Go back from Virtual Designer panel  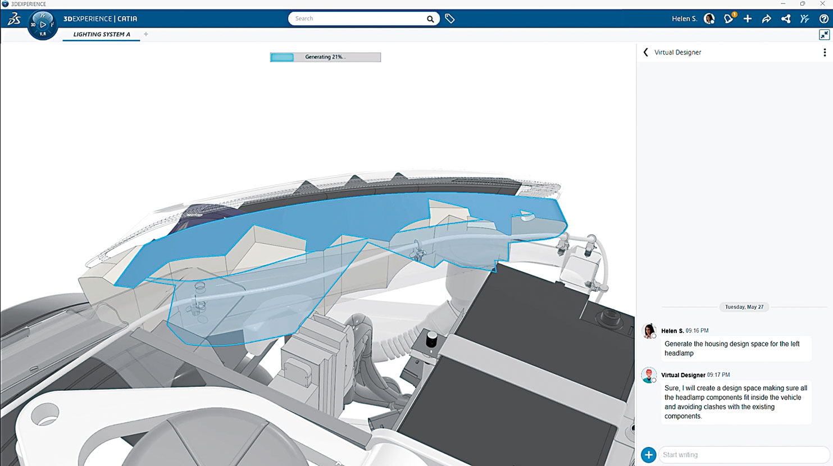pyautogui.click(x=645, y=52)
